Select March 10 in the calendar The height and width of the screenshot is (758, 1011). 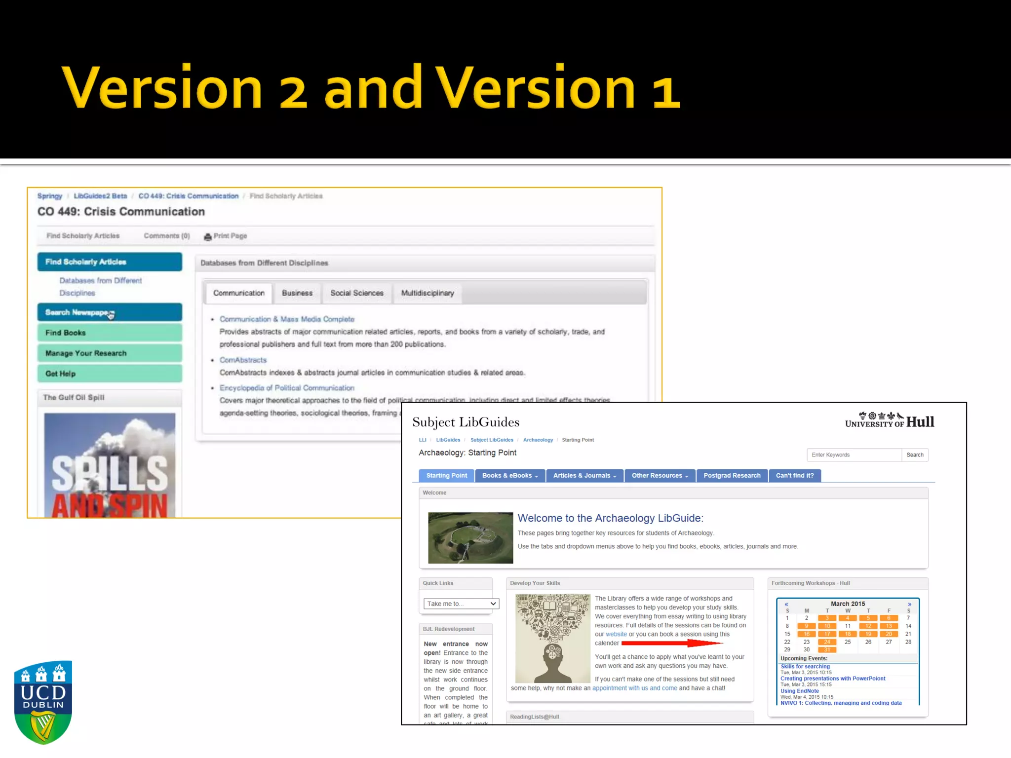(827, 626)
